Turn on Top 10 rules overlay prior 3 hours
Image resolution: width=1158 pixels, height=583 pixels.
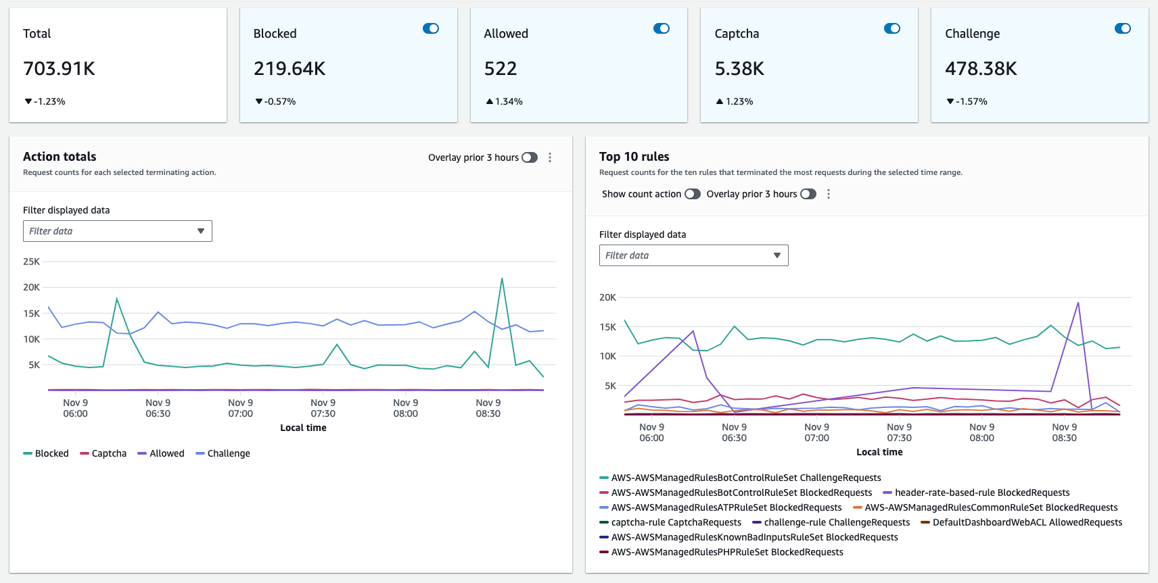(808, 194)
